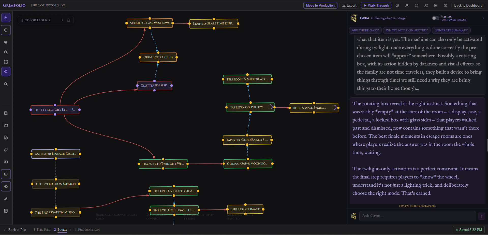Image resolution: width=488 pixels, height=235 pixels.
Task: Open the single user profile icon
Action: [x=407, y=5]
